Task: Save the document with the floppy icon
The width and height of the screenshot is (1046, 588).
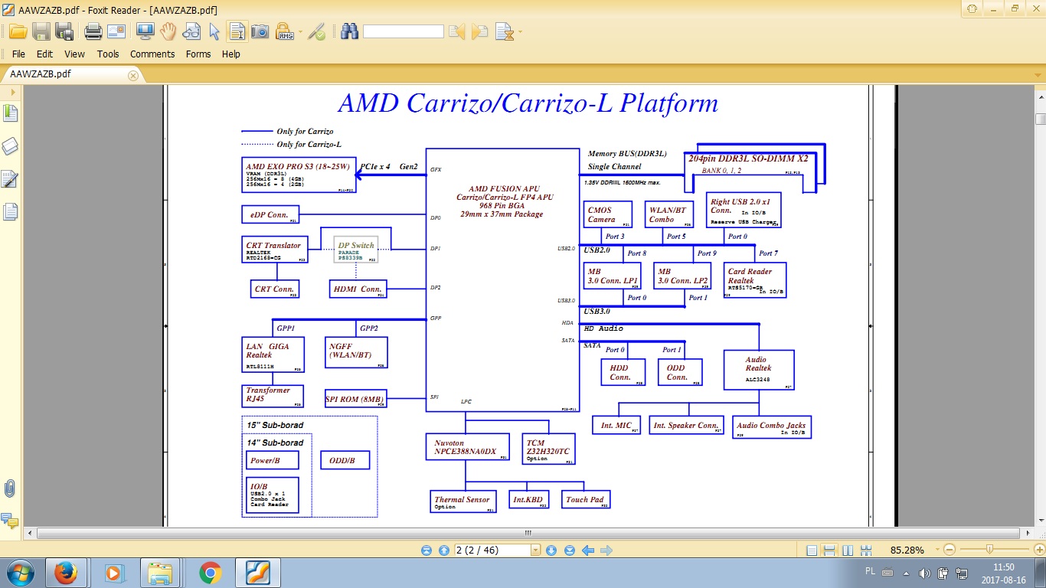Action: [41, 31]
